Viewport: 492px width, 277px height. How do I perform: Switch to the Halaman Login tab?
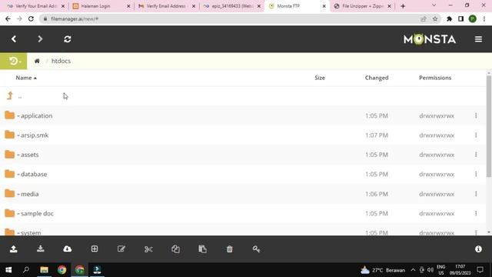[x=101, y=6]
